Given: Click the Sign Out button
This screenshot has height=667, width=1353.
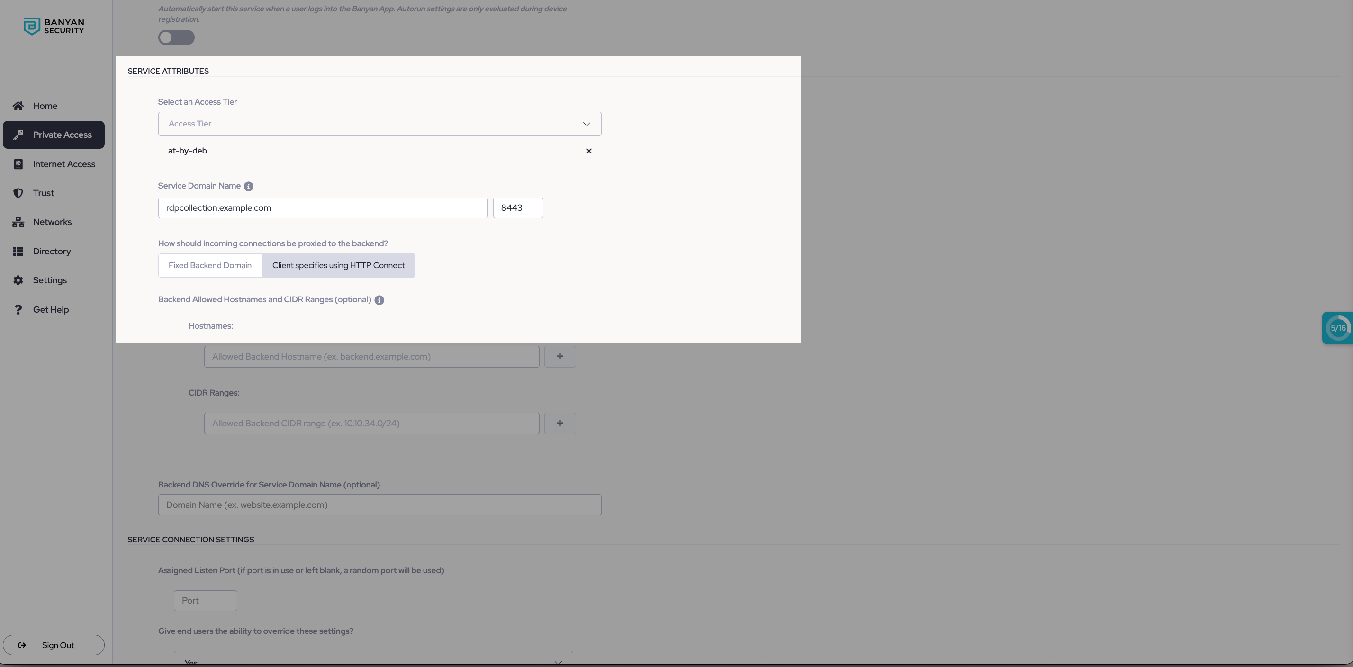Looking at the screenshot, I should [x=54, y=645].
